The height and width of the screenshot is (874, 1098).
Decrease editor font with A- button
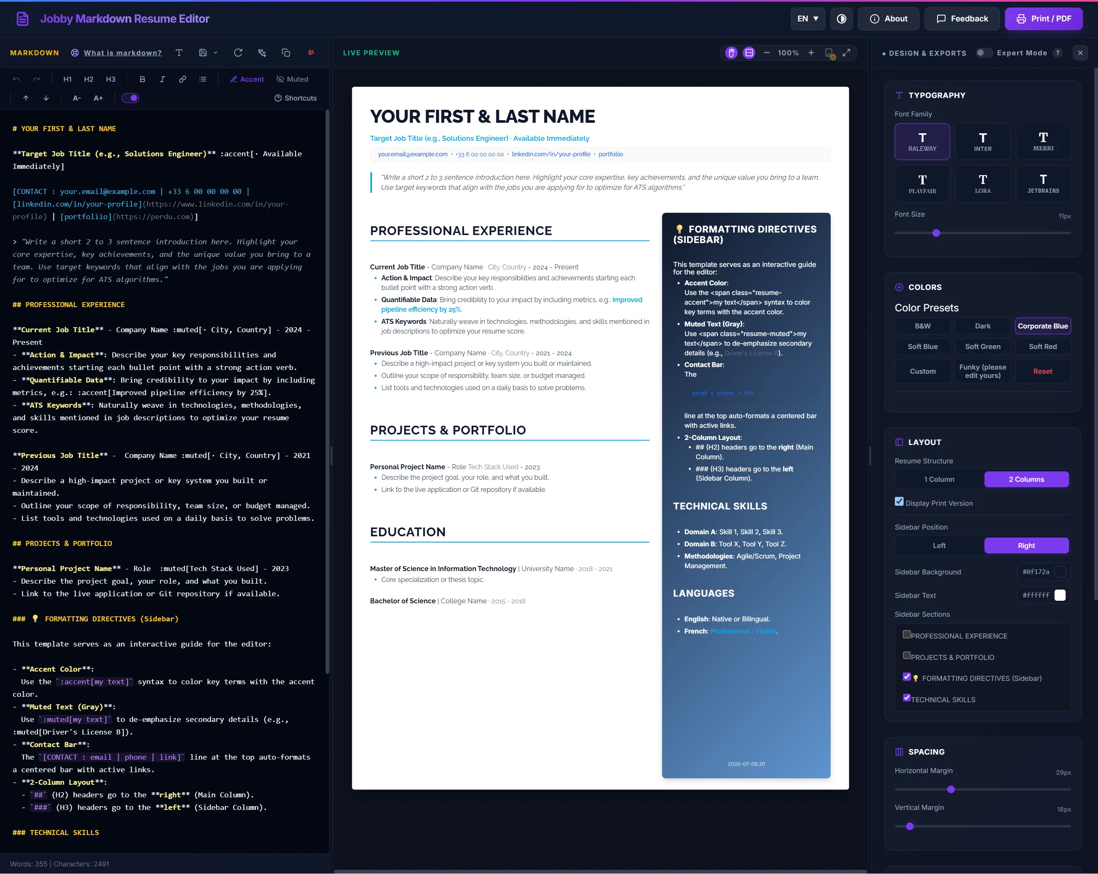[x=77, y=98]
